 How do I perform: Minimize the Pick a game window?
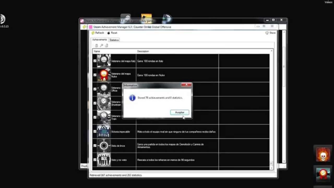(267, 20)
